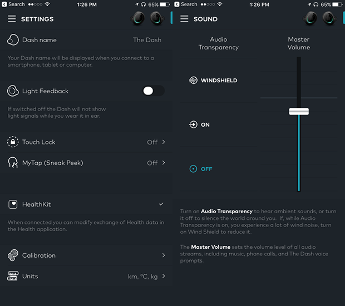This screenshot has height=306, width=345.
Task: Tap the MyTap head icon
Action: 13,163
